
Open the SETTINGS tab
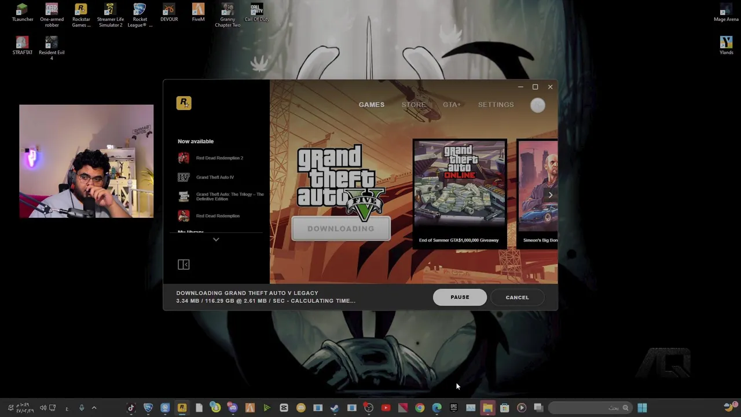pyautogui.click(x=496, y=105)
